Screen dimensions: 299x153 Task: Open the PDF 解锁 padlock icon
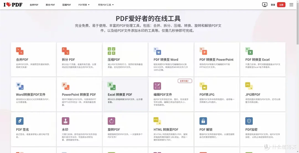tap(203, 121)
